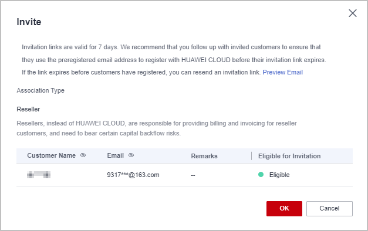
Task: Confirm the invitation with OK
Action: (x=284, y=209)
